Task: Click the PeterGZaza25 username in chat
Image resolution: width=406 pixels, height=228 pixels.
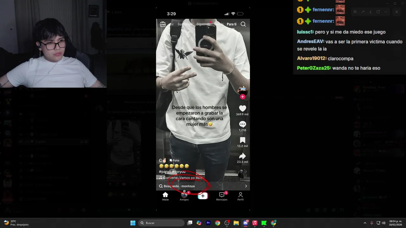Action: pos(314,68)
